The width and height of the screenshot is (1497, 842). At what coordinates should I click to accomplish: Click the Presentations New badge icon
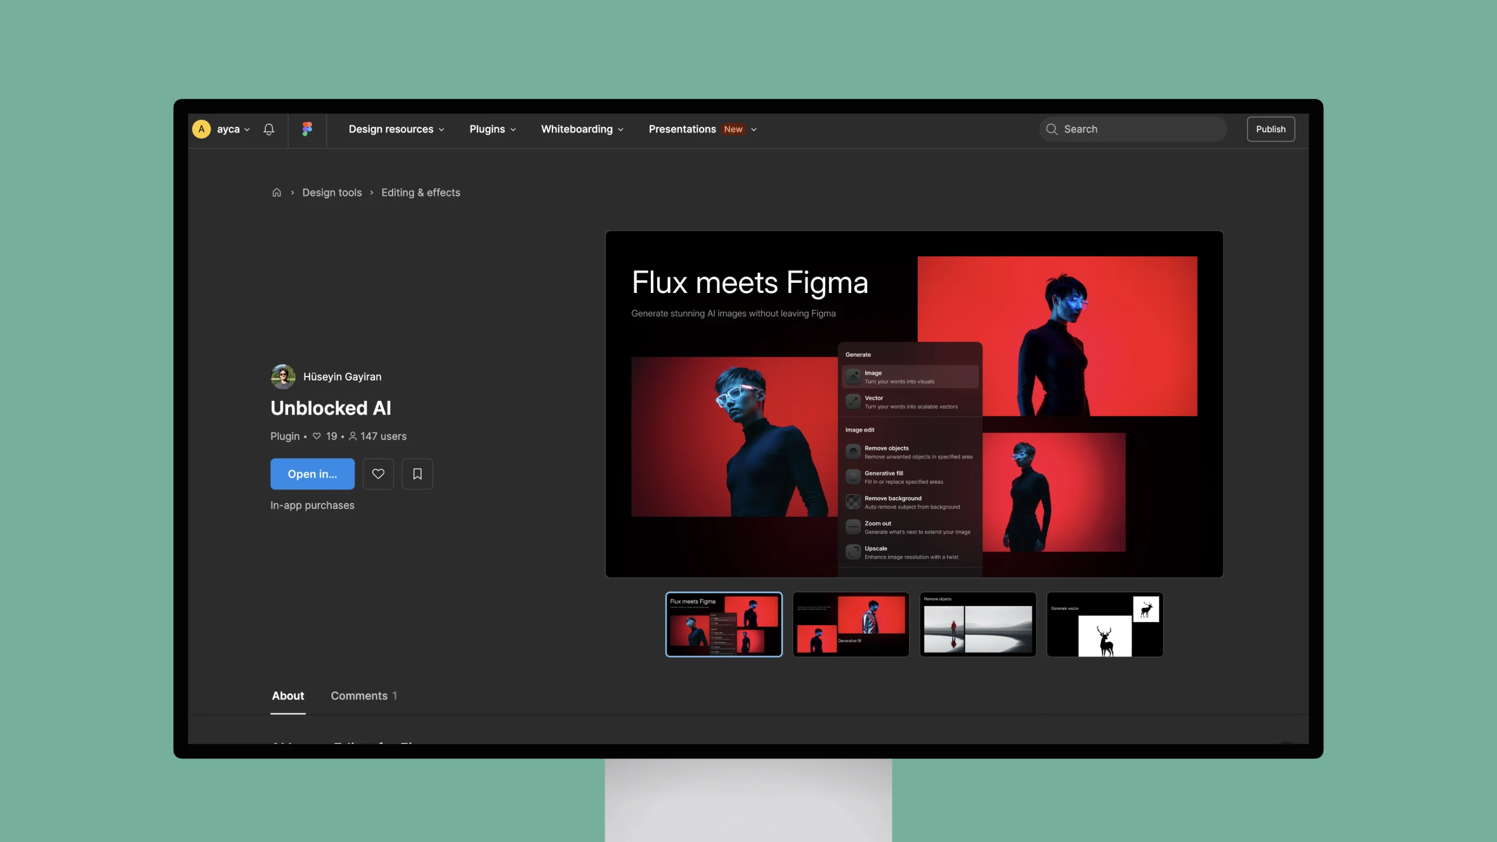coord(734,129)
